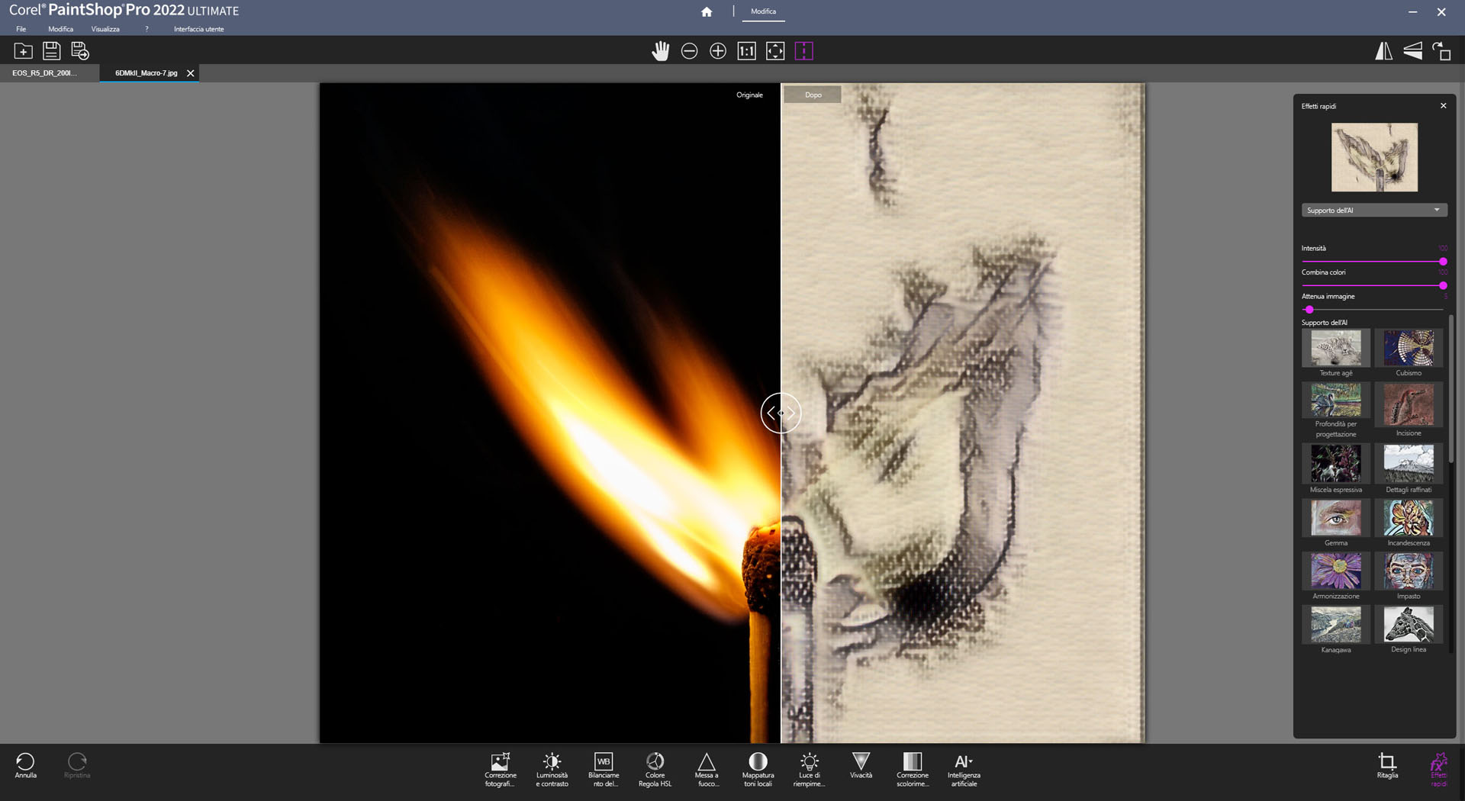Image resolution: width=1465 pixels, height=801 pixels.
Task: Click the zoom out minus icon
Action: coord(689,51)
